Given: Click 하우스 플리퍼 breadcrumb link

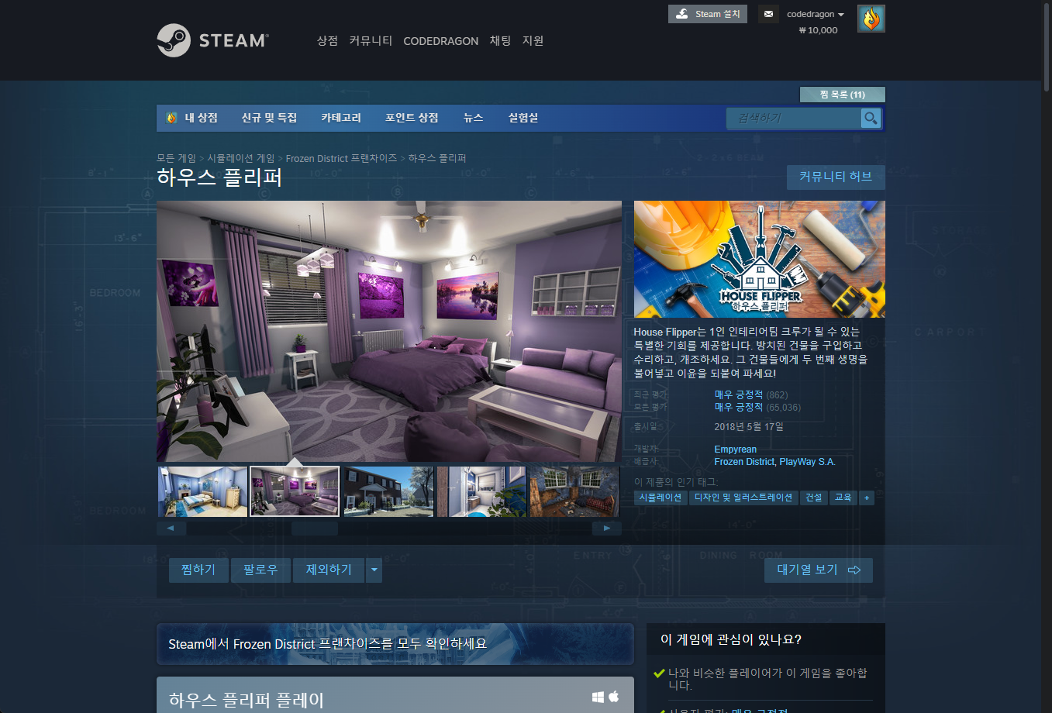Looking at the screenshot, I should click(x=437, y=158).
